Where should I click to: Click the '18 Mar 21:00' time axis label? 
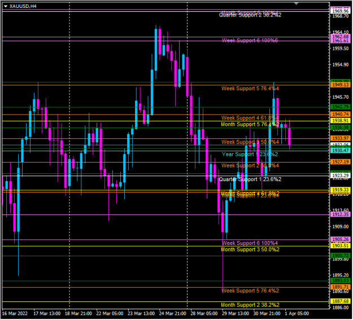[79, 314]
